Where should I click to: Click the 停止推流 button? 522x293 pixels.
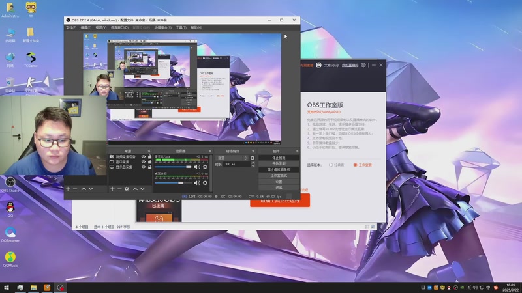point(279,158)
